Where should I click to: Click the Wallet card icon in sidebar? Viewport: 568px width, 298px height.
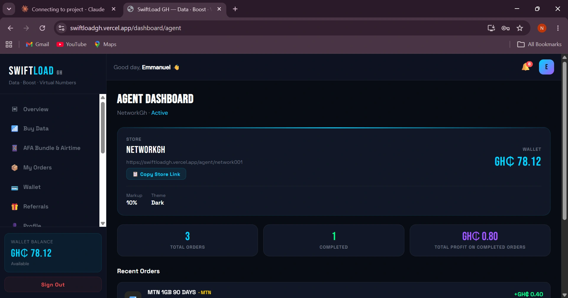(x=14, y=188)
